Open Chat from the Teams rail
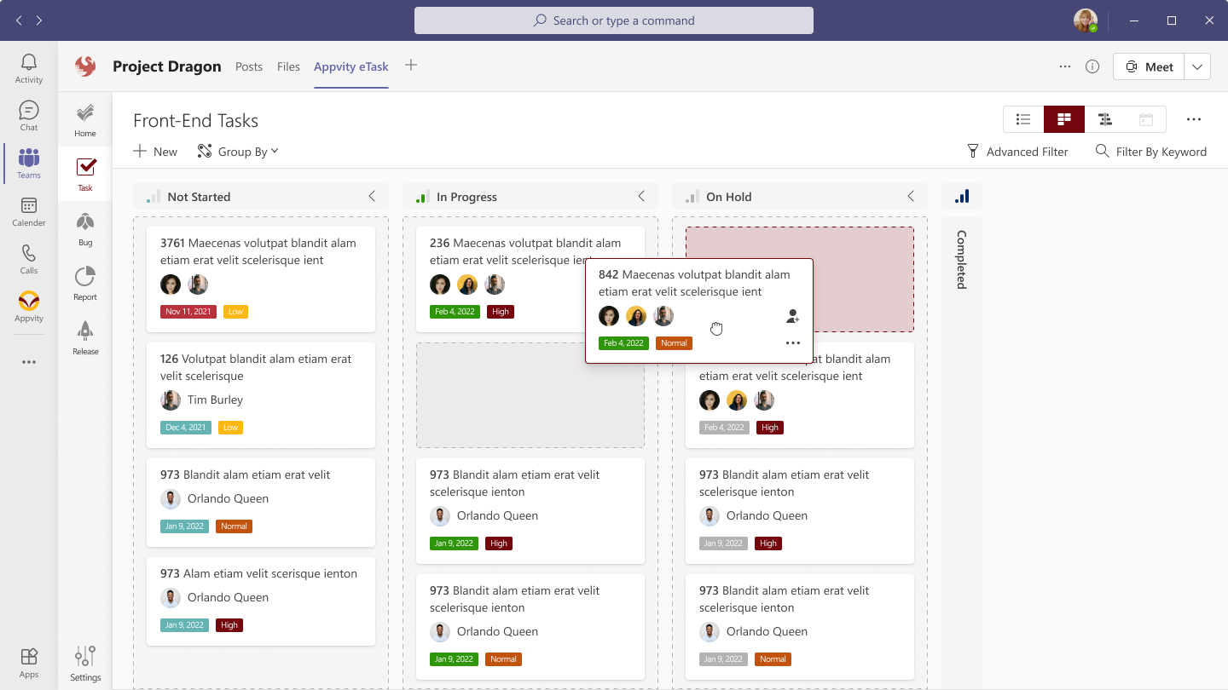Screen dimensions: 1228x690 click(x=28, y=117)
